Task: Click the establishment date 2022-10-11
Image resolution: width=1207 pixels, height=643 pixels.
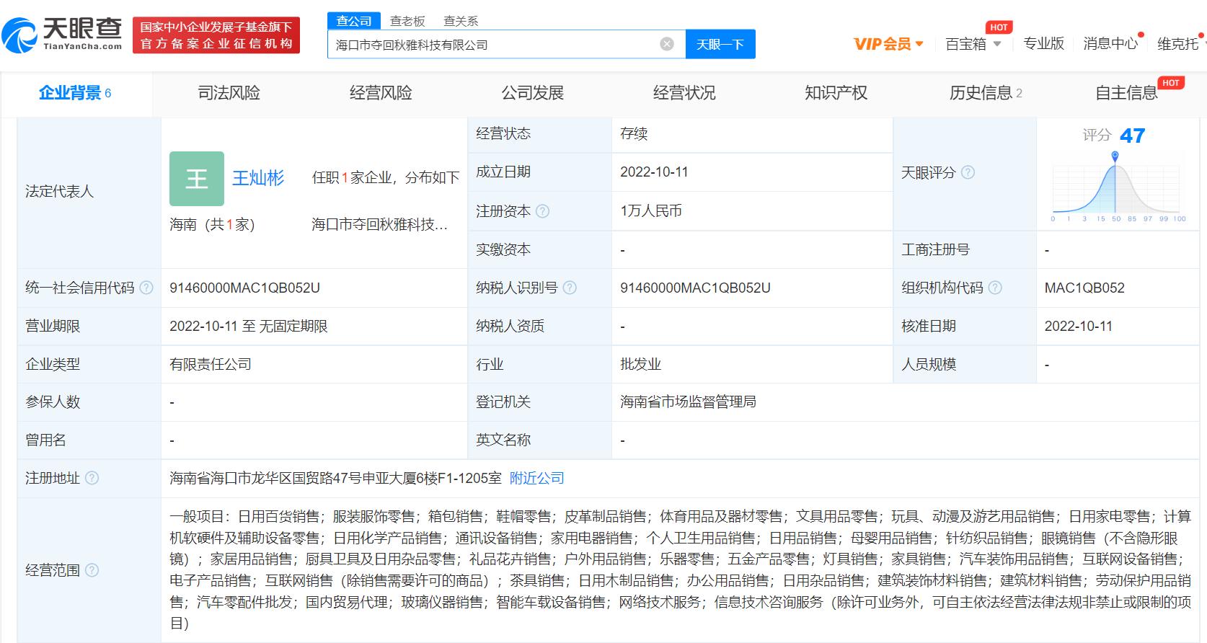Action: [654, 172]
